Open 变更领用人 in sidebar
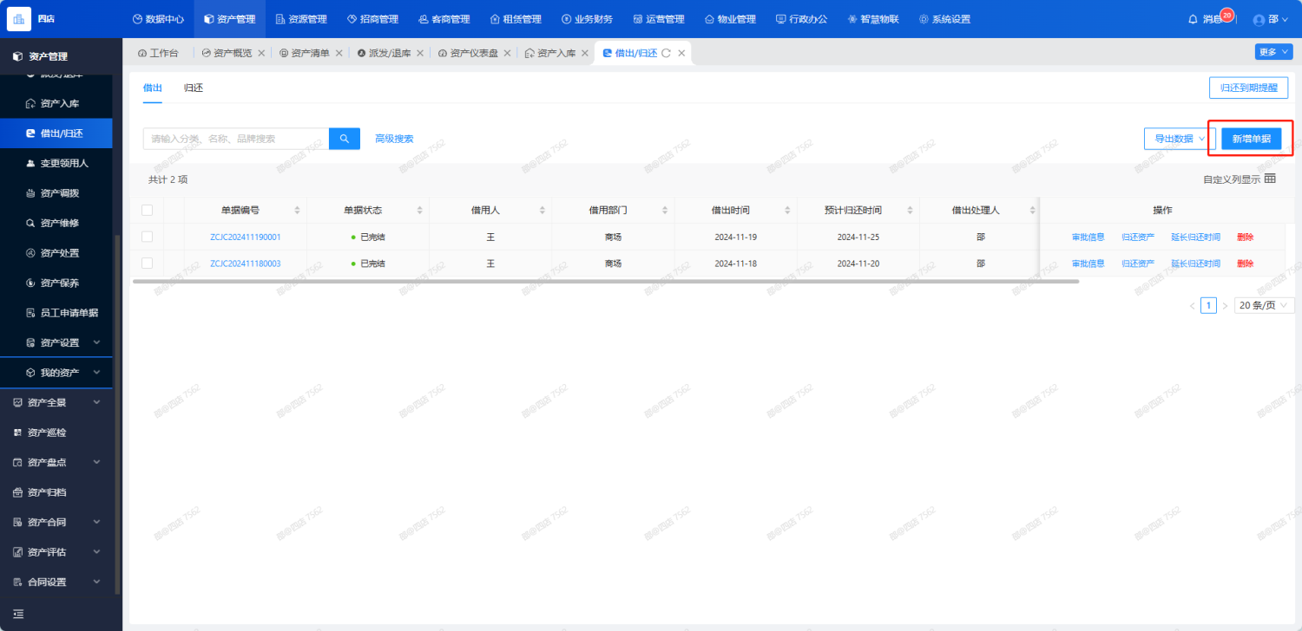The height and width of the screenshot is (631, 1302). pos(56,163)
